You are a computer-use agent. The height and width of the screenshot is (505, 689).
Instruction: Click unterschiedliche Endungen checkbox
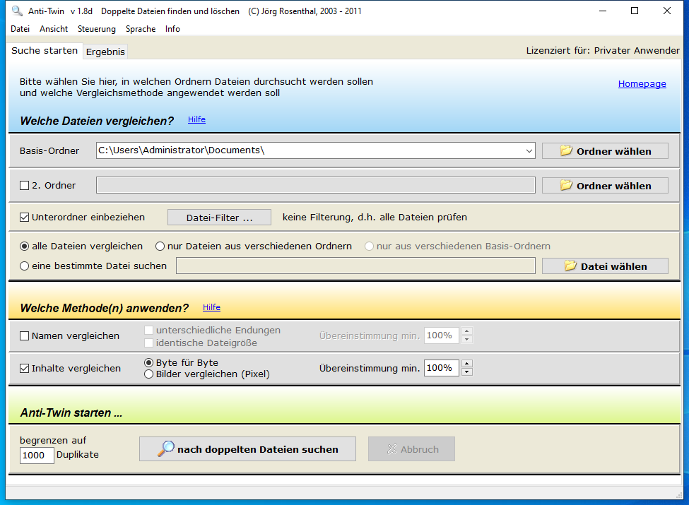(x=149, y=331)
